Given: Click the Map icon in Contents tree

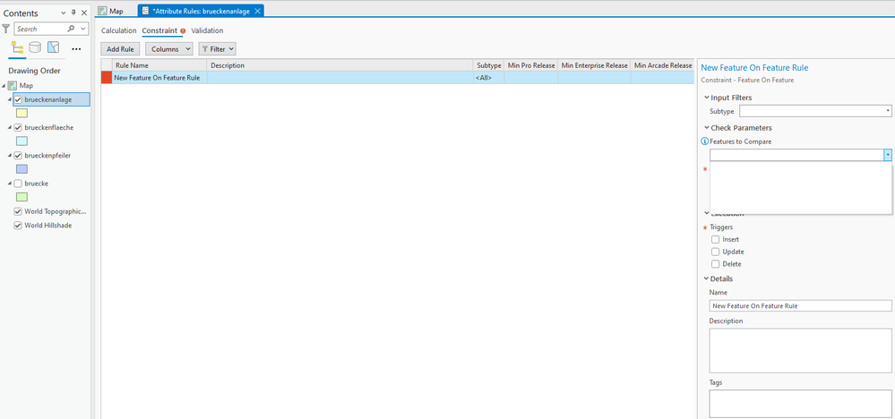Looking at the screenshot, I should point(13,86).
